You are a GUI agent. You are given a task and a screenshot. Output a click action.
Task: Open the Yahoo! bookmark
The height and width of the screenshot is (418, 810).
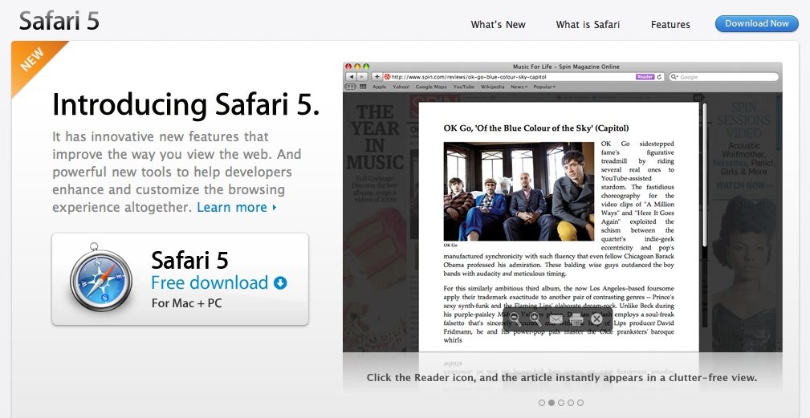401,87
